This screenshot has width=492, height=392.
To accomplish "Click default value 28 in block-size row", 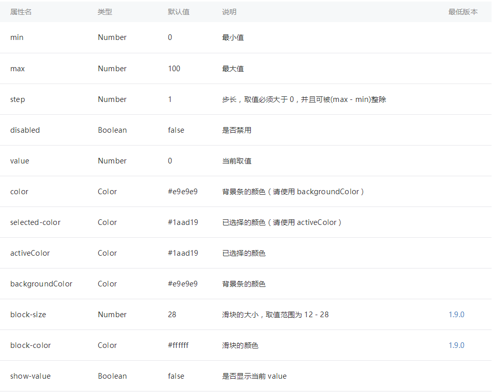I will coord(172,315).
